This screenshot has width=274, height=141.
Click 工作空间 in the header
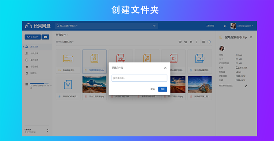click(x=210, y=26)
